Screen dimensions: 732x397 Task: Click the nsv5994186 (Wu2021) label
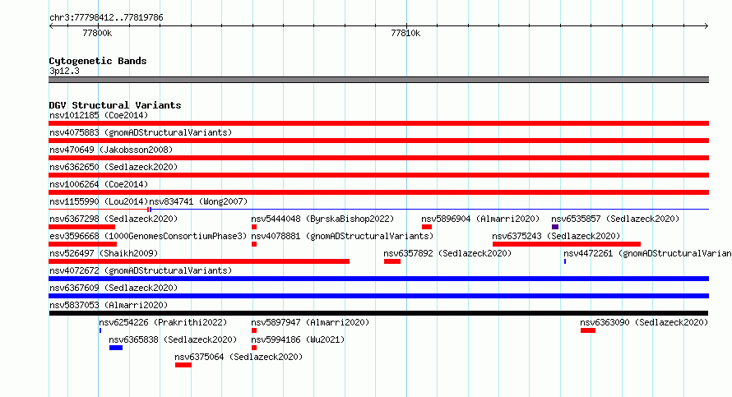(x=298, y=339)
